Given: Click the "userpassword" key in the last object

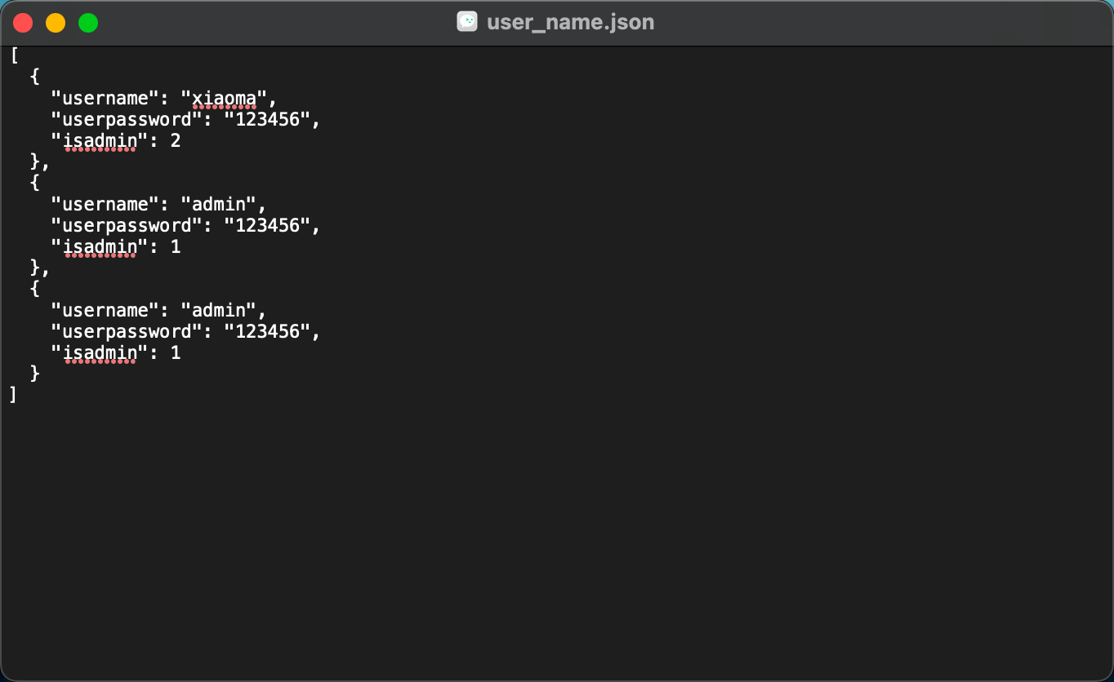Looking at the screenshot, I should pyautogui.click(x=126, y=331).
